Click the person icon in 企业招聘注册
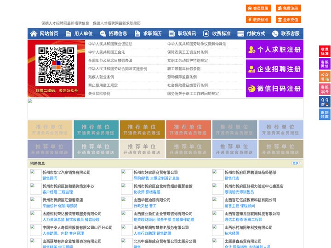The width and height of the screenshot is (331, 248). [x=251, y=69]
